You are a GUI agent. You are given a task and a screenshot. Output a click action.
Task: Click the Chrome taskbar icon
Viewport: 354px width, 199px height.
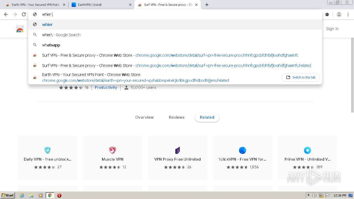[x=50, y=195]
